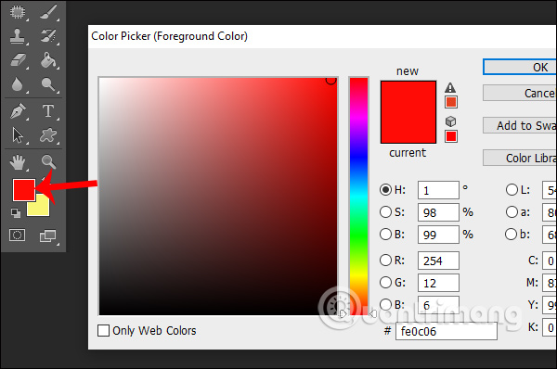Select the Brush tool
The image size is (557, 369).
[x=48, y=12]
